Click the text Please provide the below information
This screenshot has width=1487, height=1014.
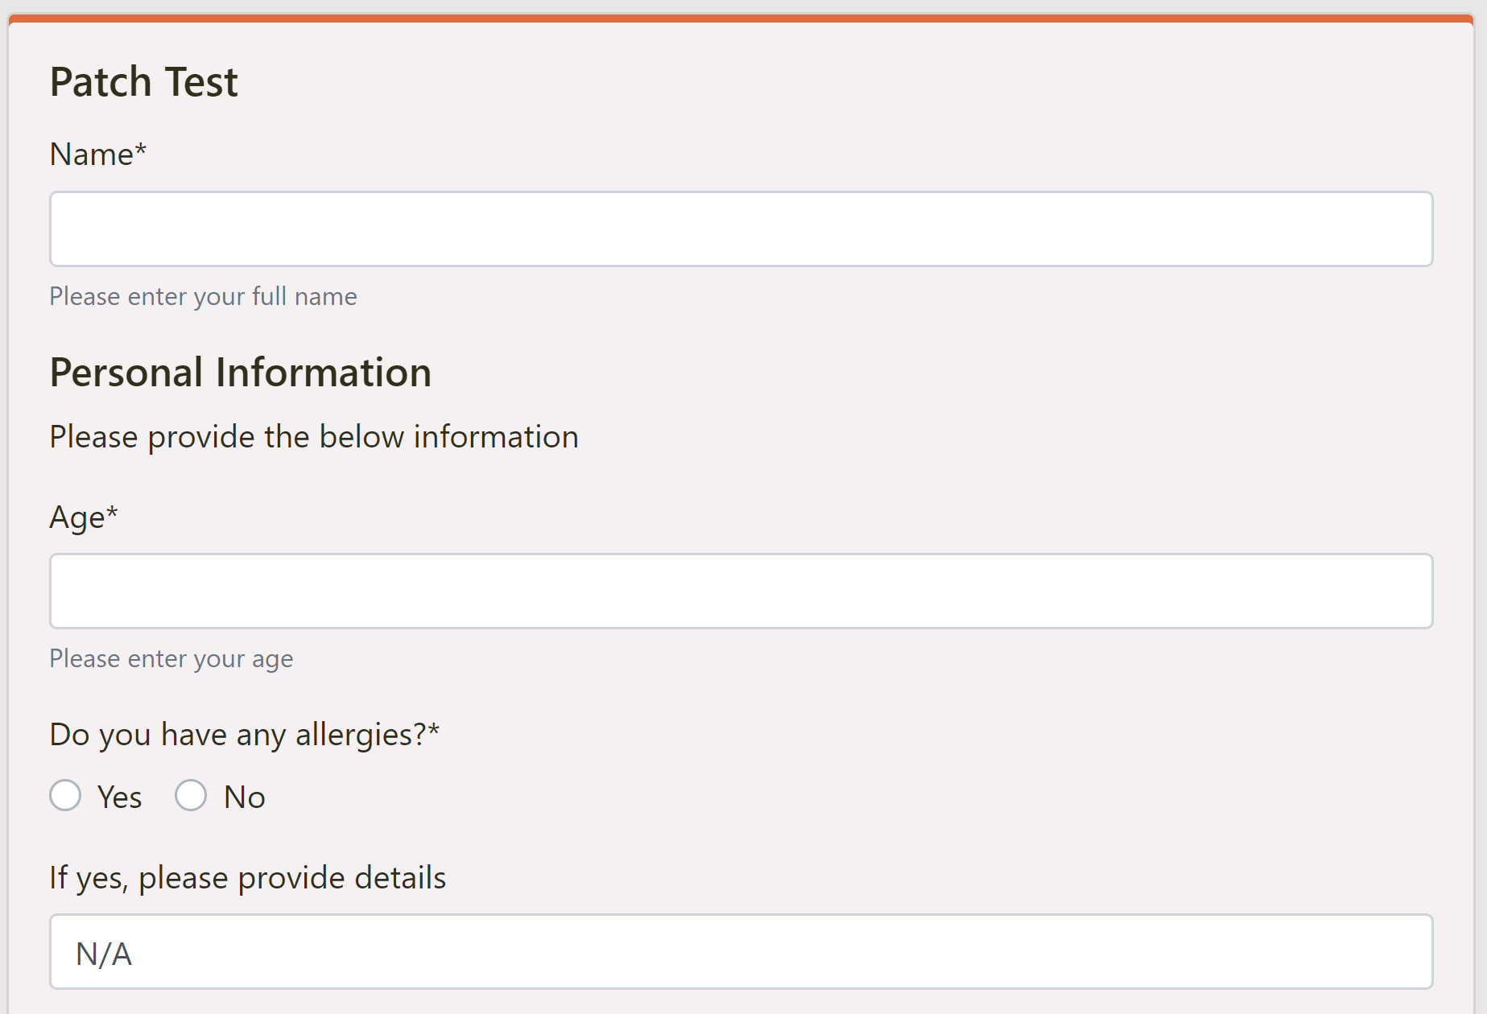coord(314,436)
